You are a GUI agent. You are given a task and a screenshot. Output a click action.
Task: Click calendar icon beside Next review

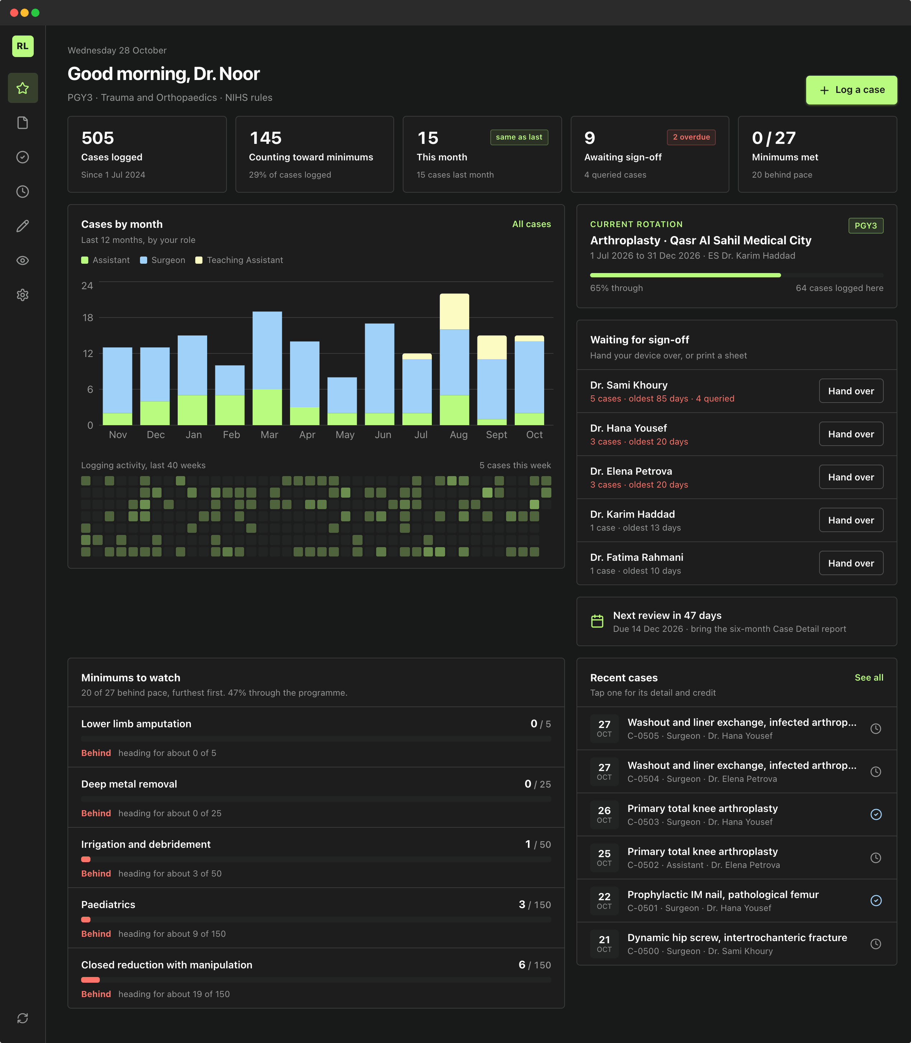pos(597,621)
